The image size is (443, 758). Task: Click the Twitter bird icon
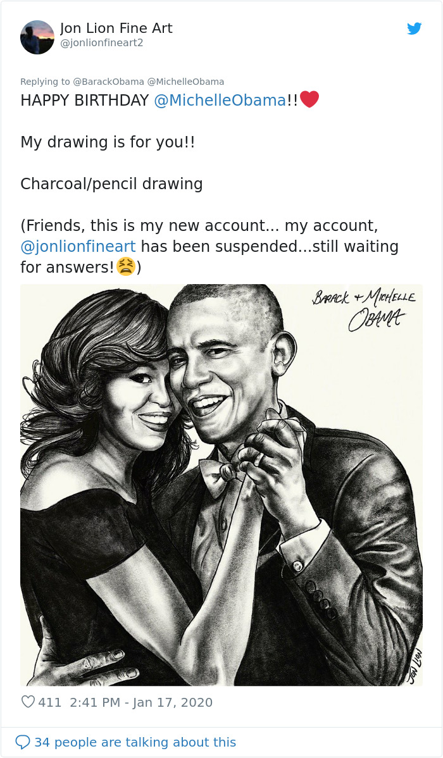[x=415, y=28]
